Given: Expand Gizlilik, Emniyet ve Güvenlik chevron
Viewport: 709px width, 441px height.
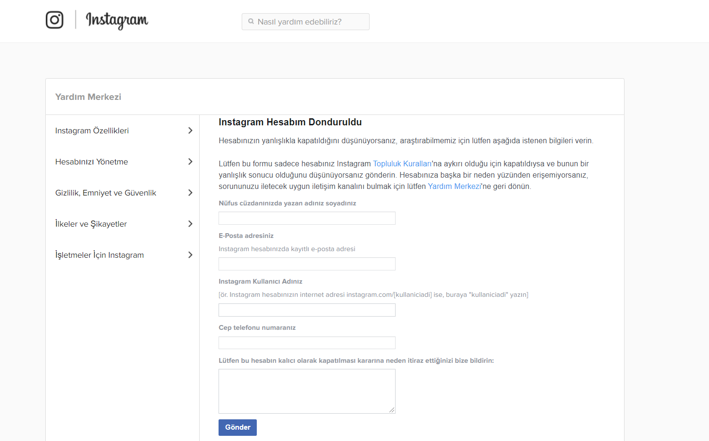Looking at the screenshot, I should [x=190, y=193].
